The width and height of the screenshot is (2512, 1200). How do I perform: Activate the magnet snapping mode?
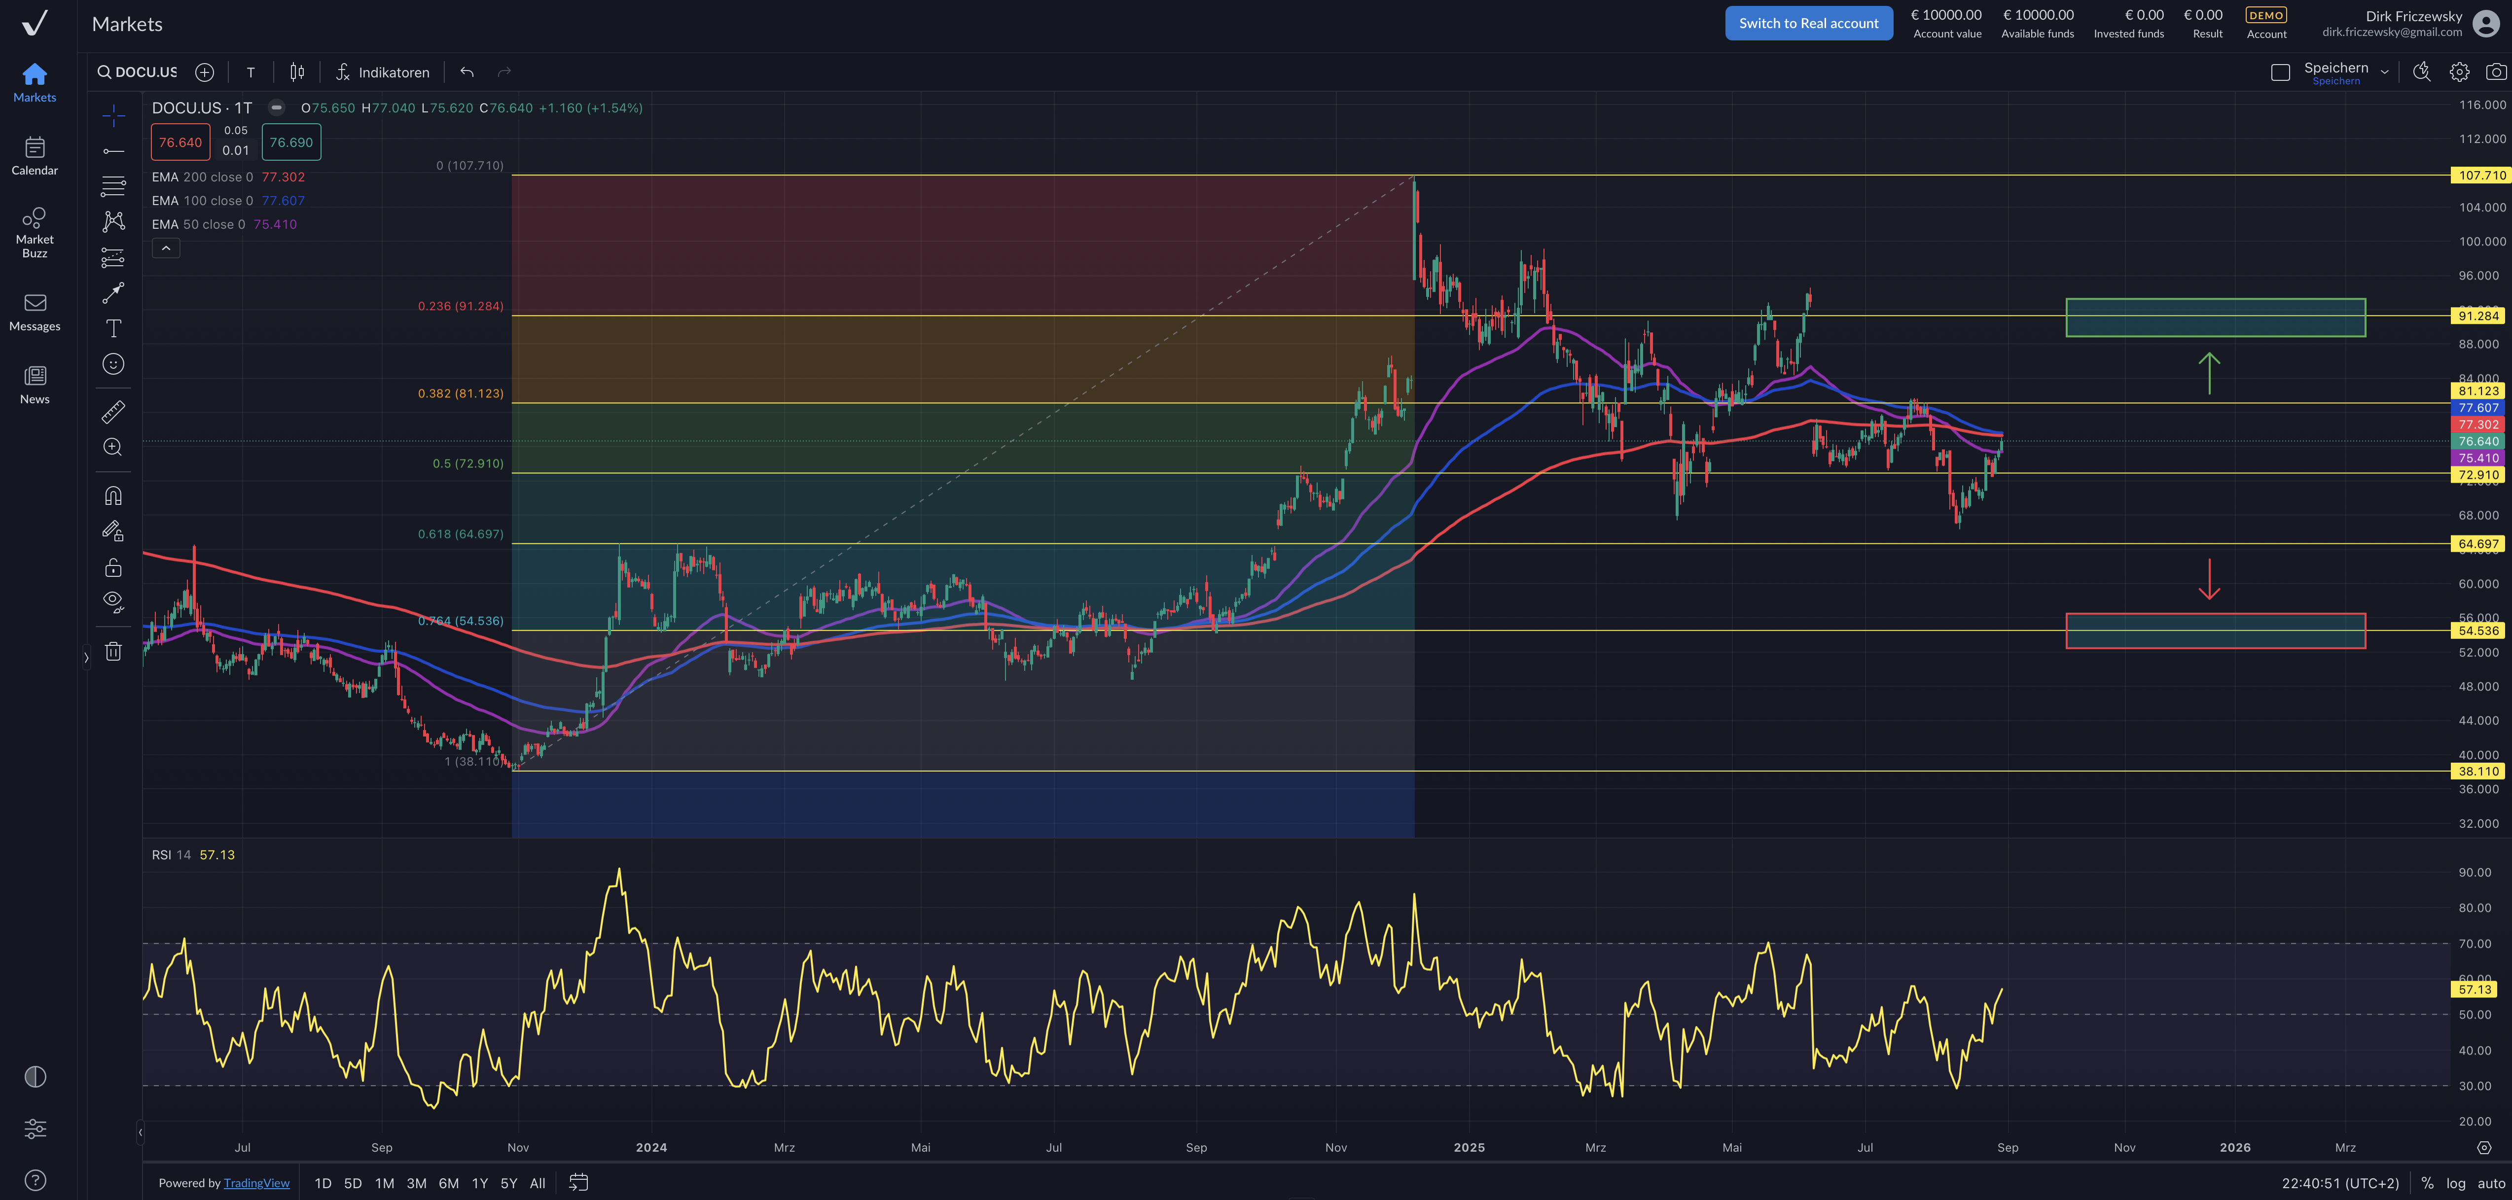[x=113, y=496]
